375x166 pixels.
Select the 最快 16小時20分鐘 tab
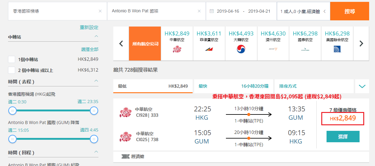[234, 86]
